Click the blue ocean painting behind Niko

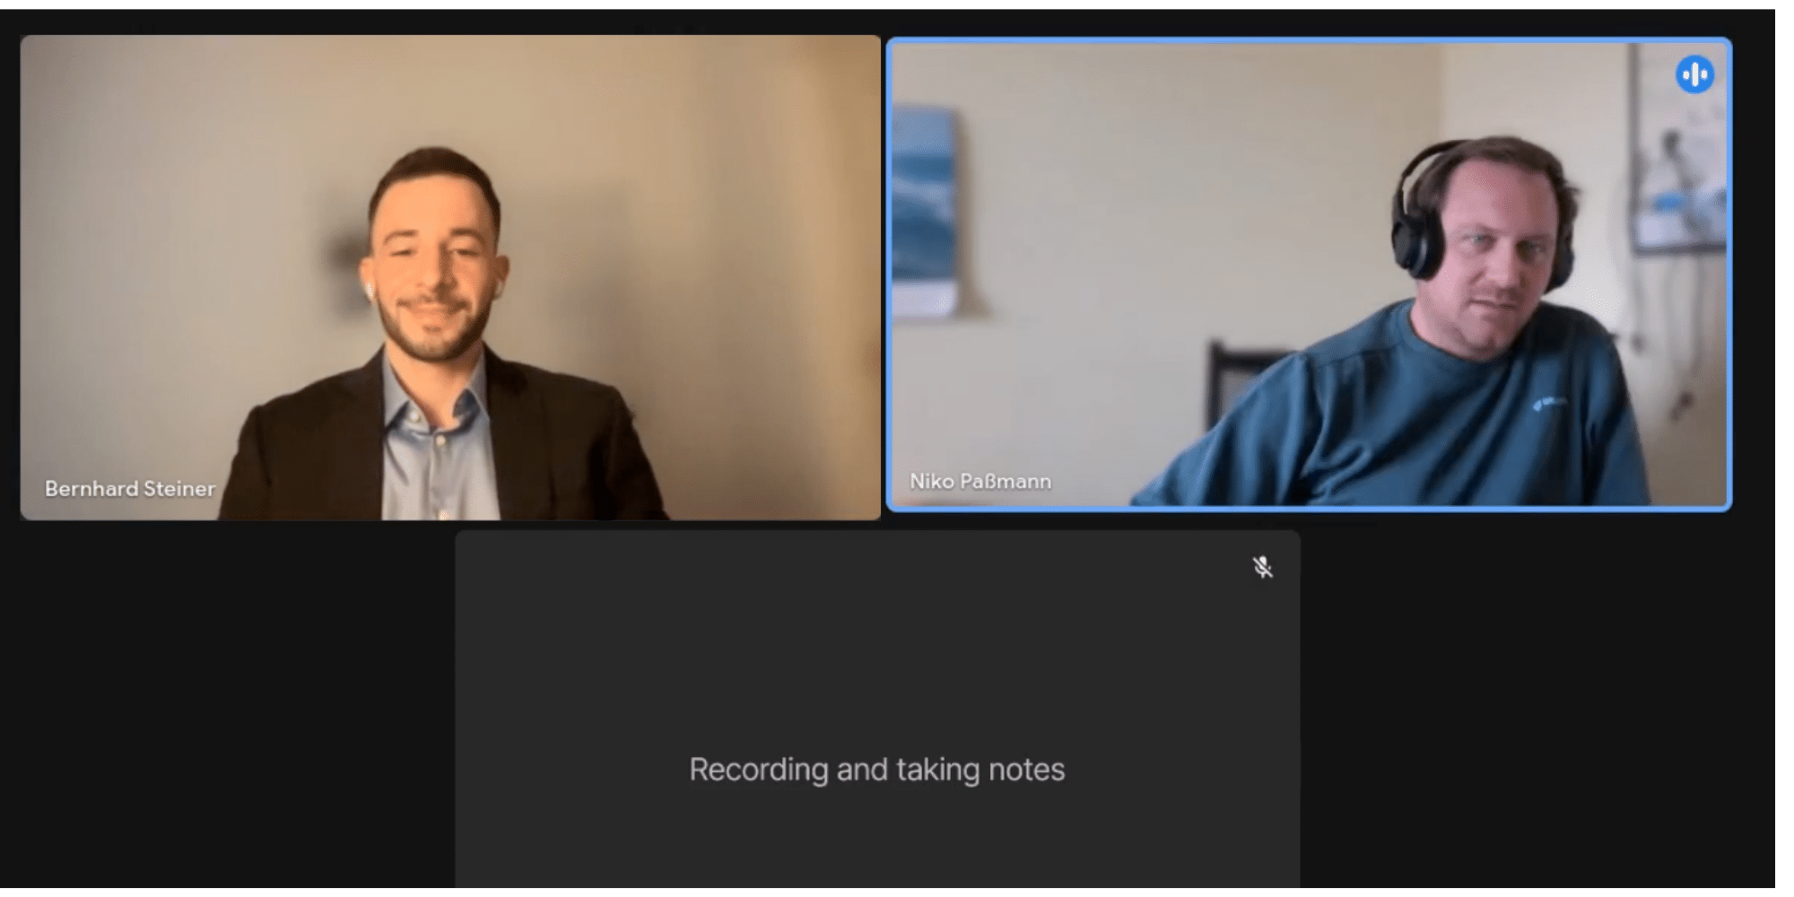point(924,211)
